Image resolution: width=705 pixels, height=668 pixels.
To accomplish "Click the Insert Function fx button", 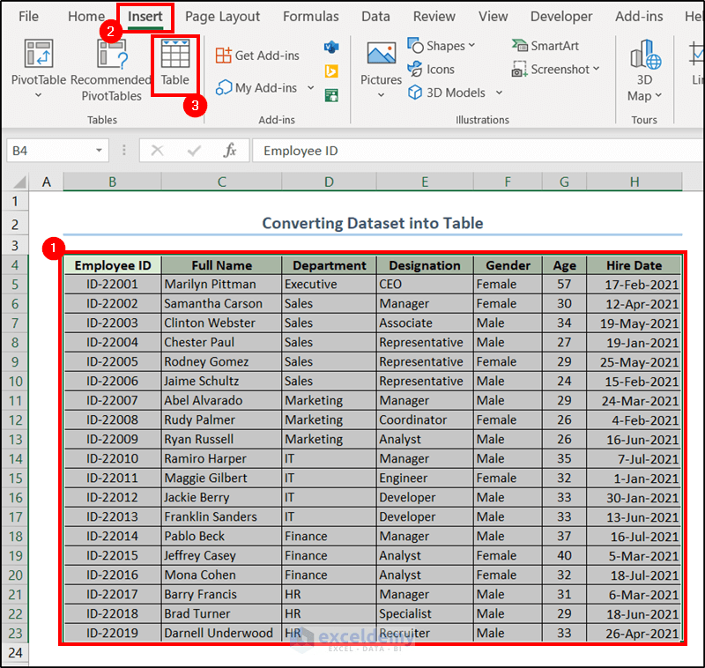I will pos(229,150).
